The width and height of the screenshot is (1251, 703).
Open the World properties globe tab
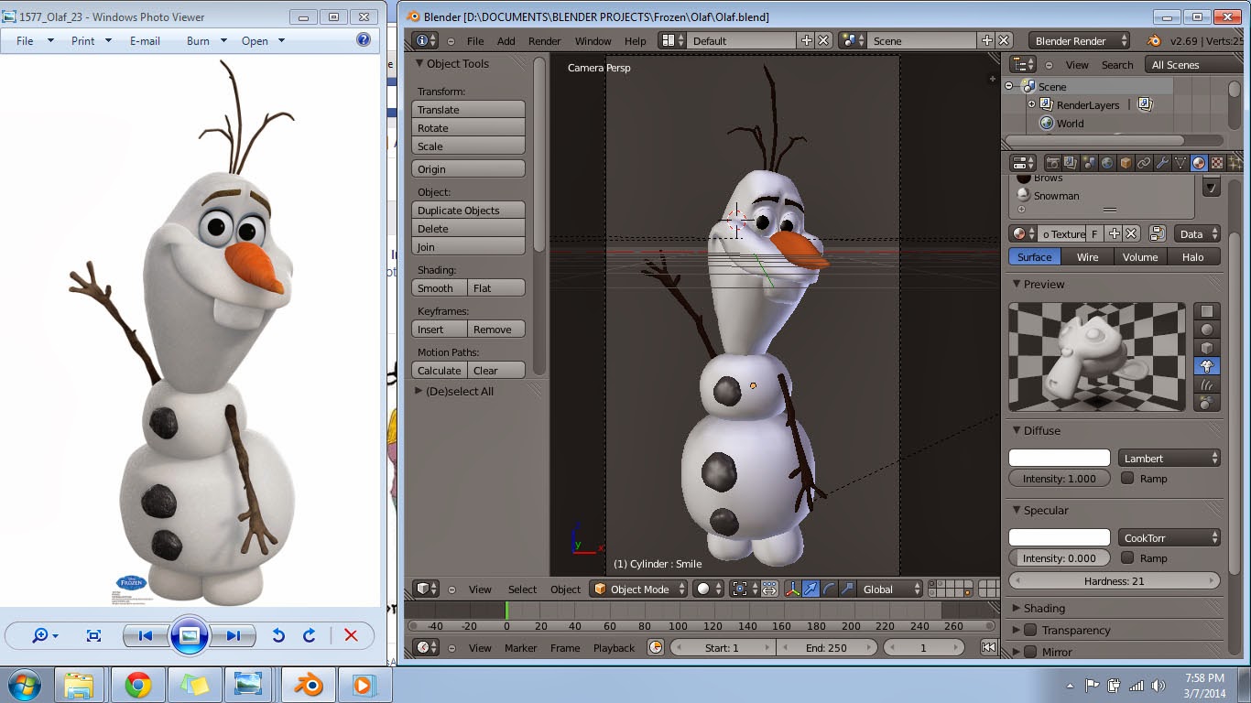click(1107, 163)
